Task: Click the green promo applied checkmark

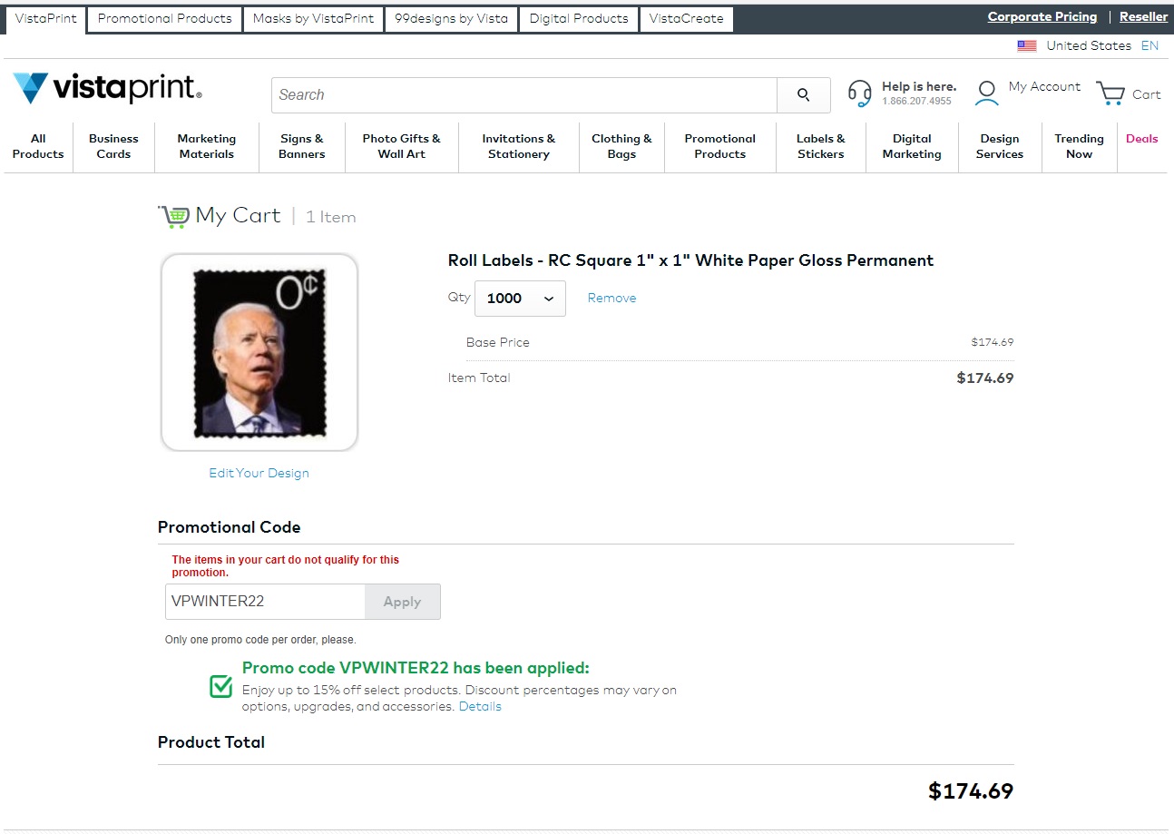Action: [x=221, y=686]
